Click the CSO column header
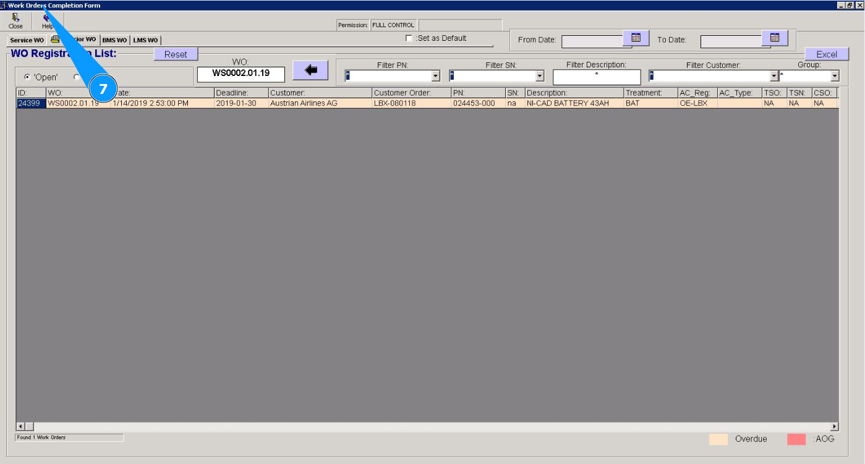The height and width of the screenshot is (464, 865). click(x=825, y=93)
